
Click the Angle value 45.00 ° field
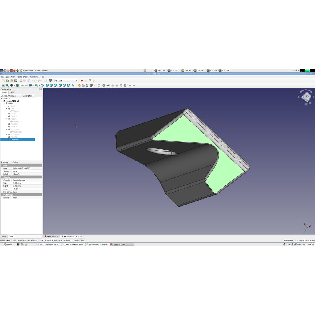[27, 189]
